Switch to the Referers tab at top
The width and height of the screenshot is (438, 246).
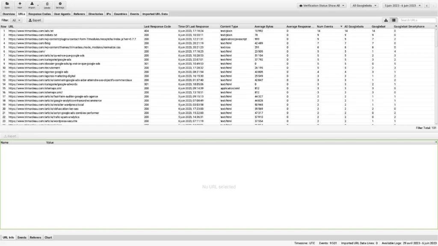[79, 14]
